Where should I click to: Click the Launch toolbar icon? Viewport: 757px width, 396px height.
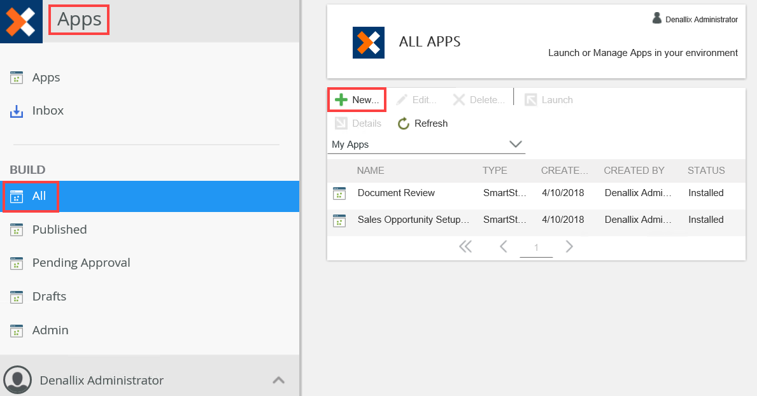click(530, 100)
